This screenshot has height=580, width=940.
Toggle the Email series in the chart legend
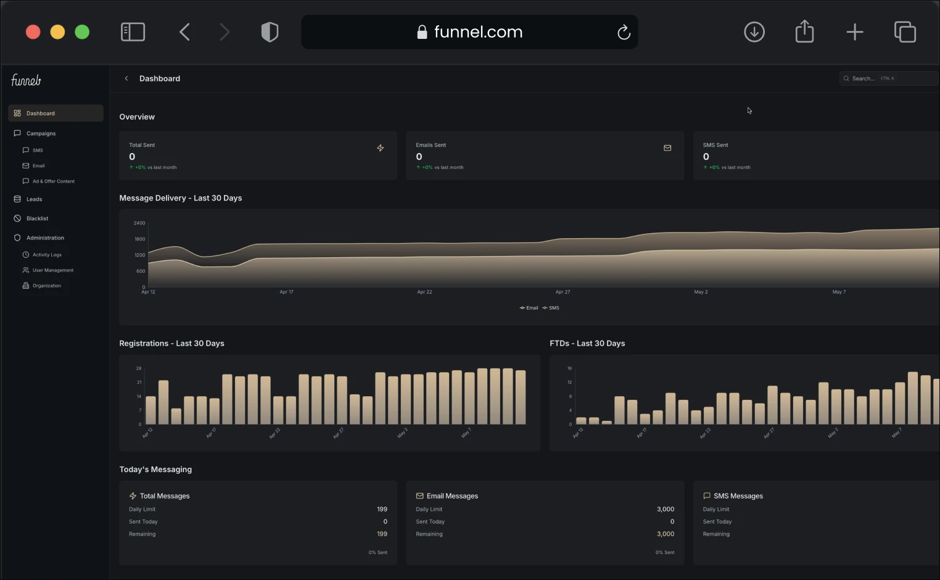529,308
